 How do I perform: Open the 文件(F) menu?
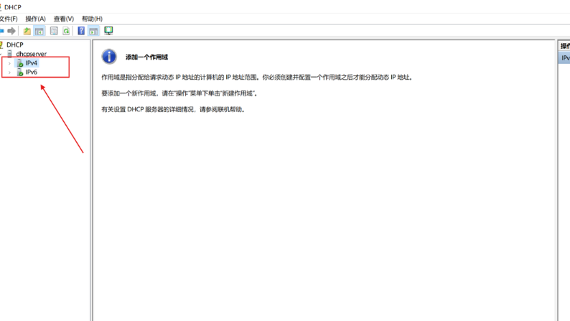[8, 19]
